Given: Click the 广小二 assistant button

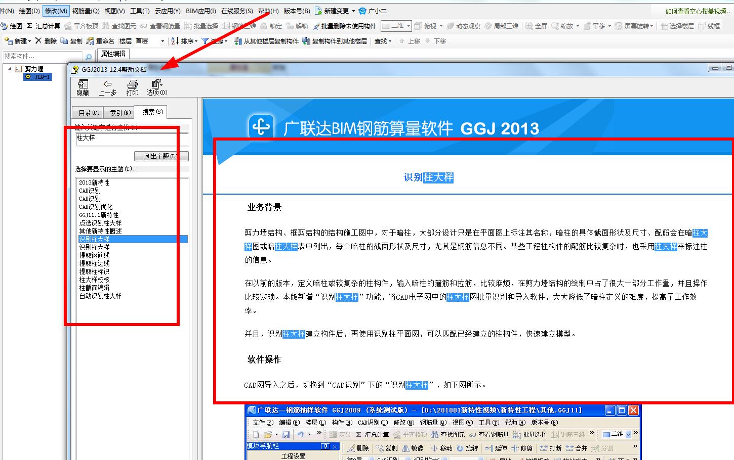Looking at the screenshot, I should coord(373,11).
